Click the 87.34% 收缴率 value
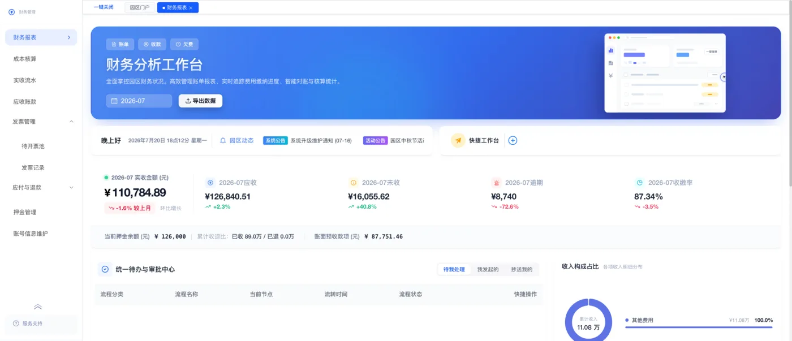Image resolution: width=792 pixels, height=341 pixels. [648, 197]
